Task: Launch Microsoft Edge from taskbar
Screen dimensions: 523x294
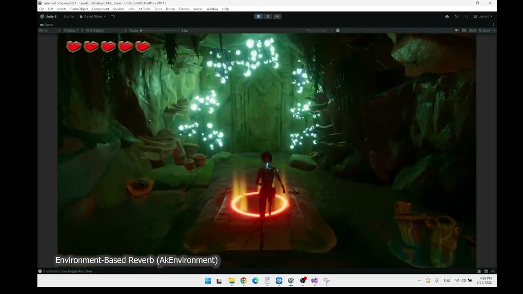Action: (255, 281)
